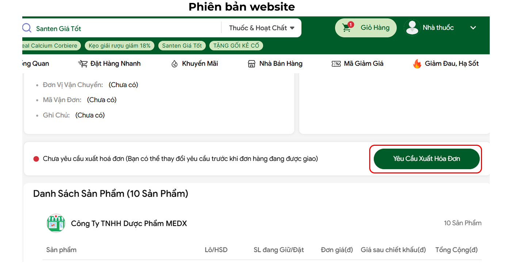Click the Giá sau chiết khấu(đ) column header
The height and width of the screenshot is (277, 512).
coord(393,250)
